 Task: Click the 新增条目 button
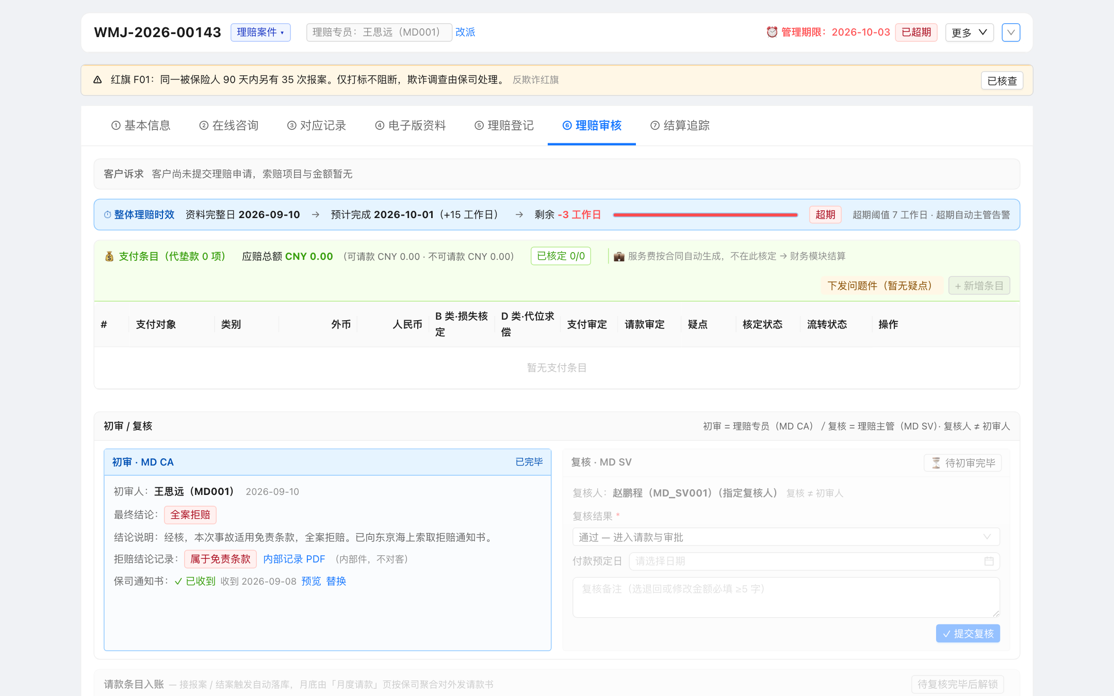979,286
